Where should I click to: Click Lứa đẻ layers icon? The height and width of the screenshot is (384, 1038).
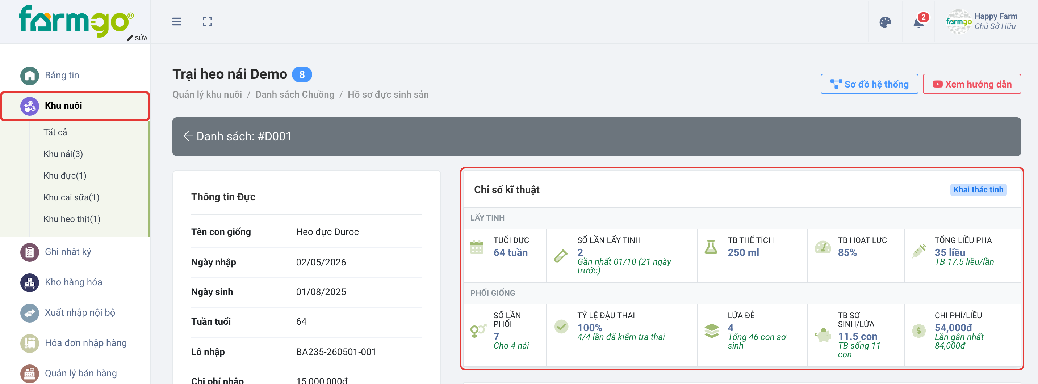[x=712, y=331]
